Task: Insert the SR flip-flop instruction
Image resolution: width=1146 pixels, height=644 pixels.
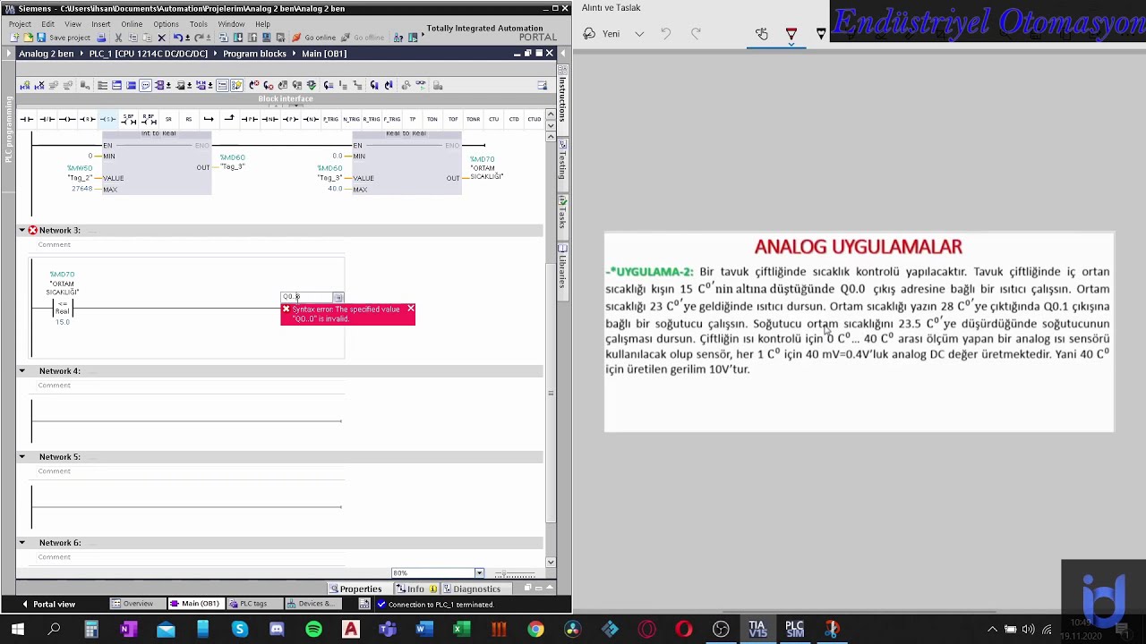Action: click(168, 119)
